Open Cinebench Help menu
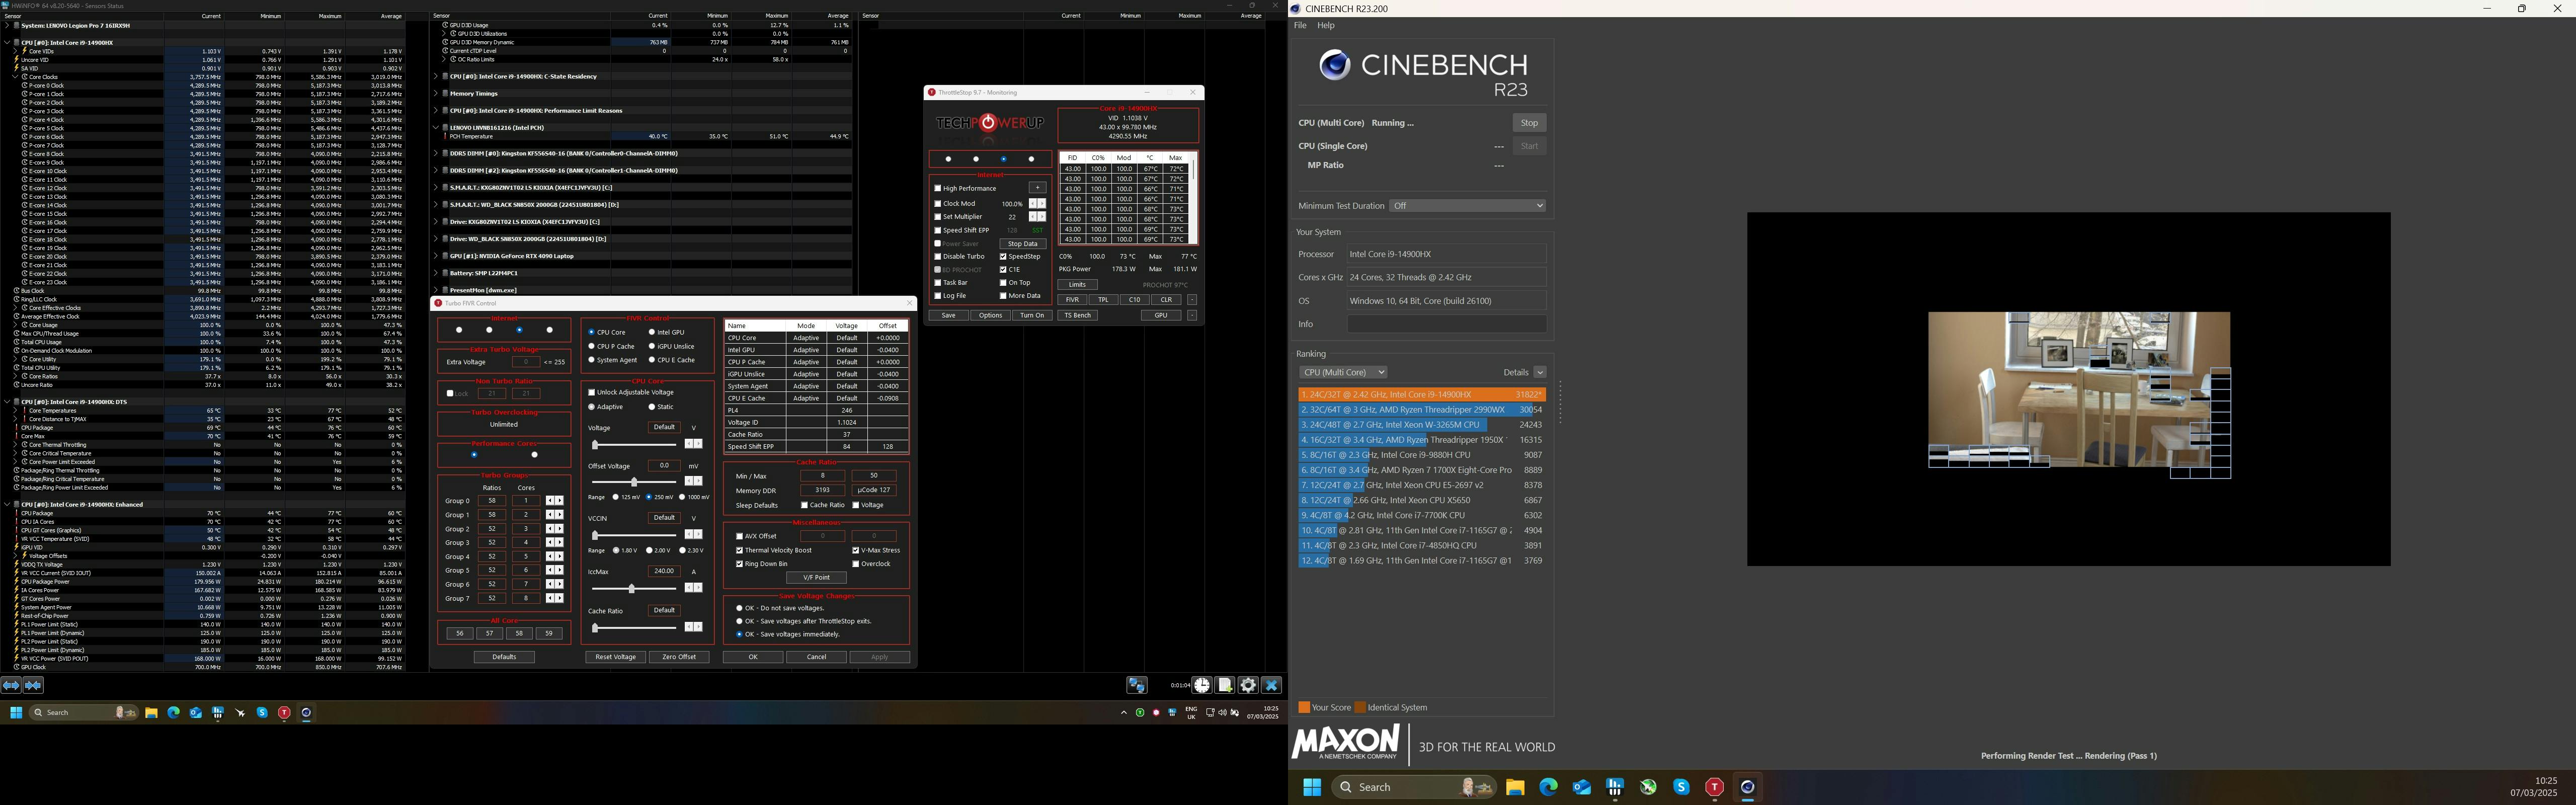 1326,26
